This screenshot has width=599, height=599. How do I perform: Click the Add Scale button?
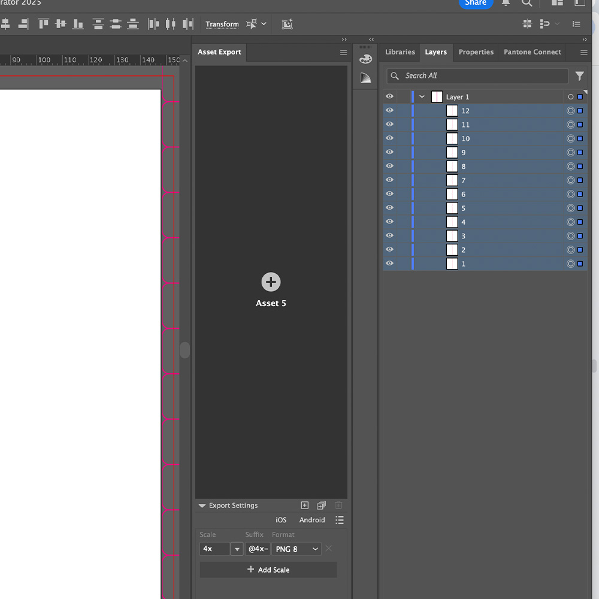click(268, 570)
